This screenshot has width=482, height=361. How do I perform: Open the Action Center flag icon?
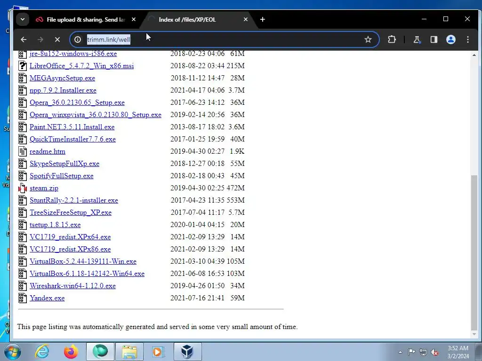click(411, 352)
